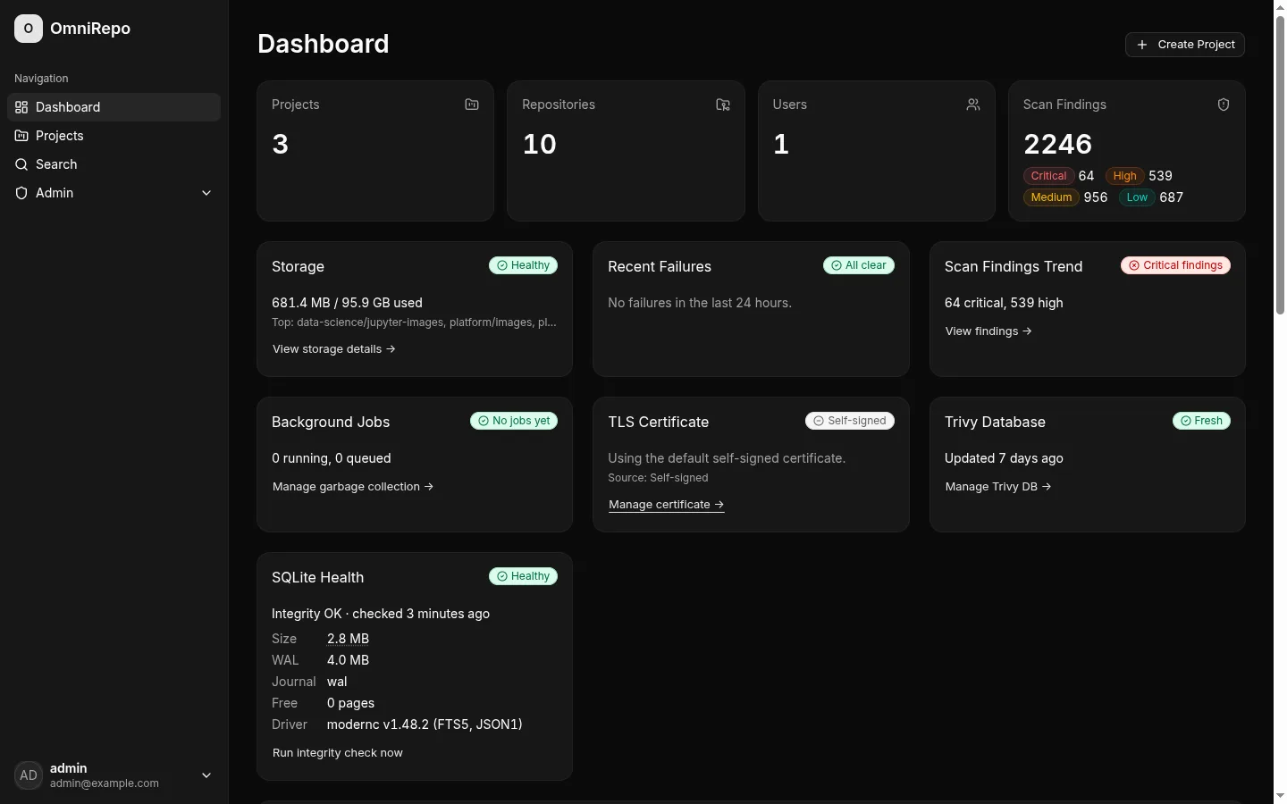The width and height of the screenshot is (1287, 804).
Task: Click the Admin shield icon in sidebar
Action: pyautogui.click(x=21, y=193)
